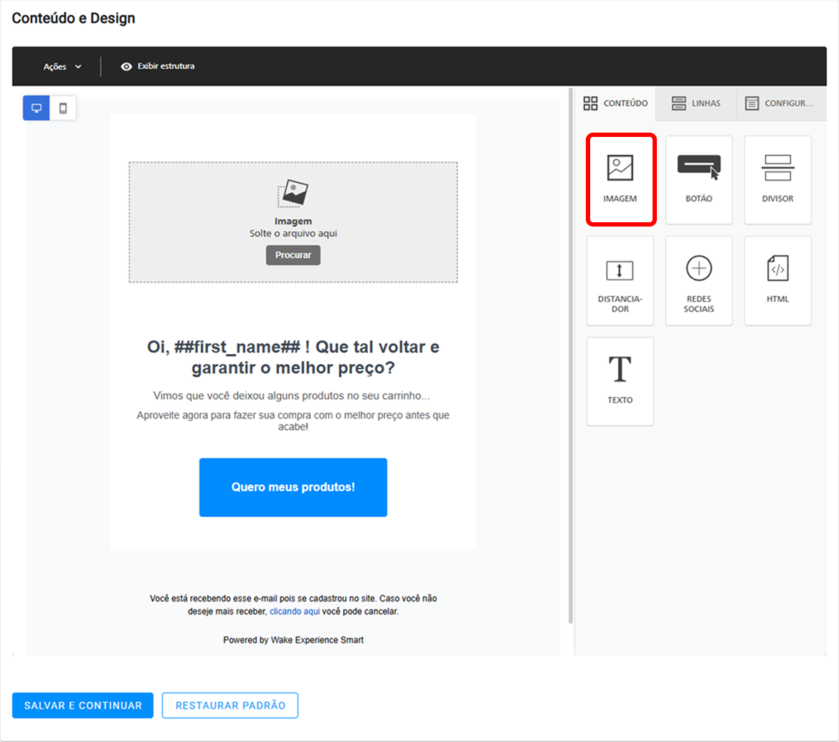Open the Conteúdo tab

coord(615,103)
